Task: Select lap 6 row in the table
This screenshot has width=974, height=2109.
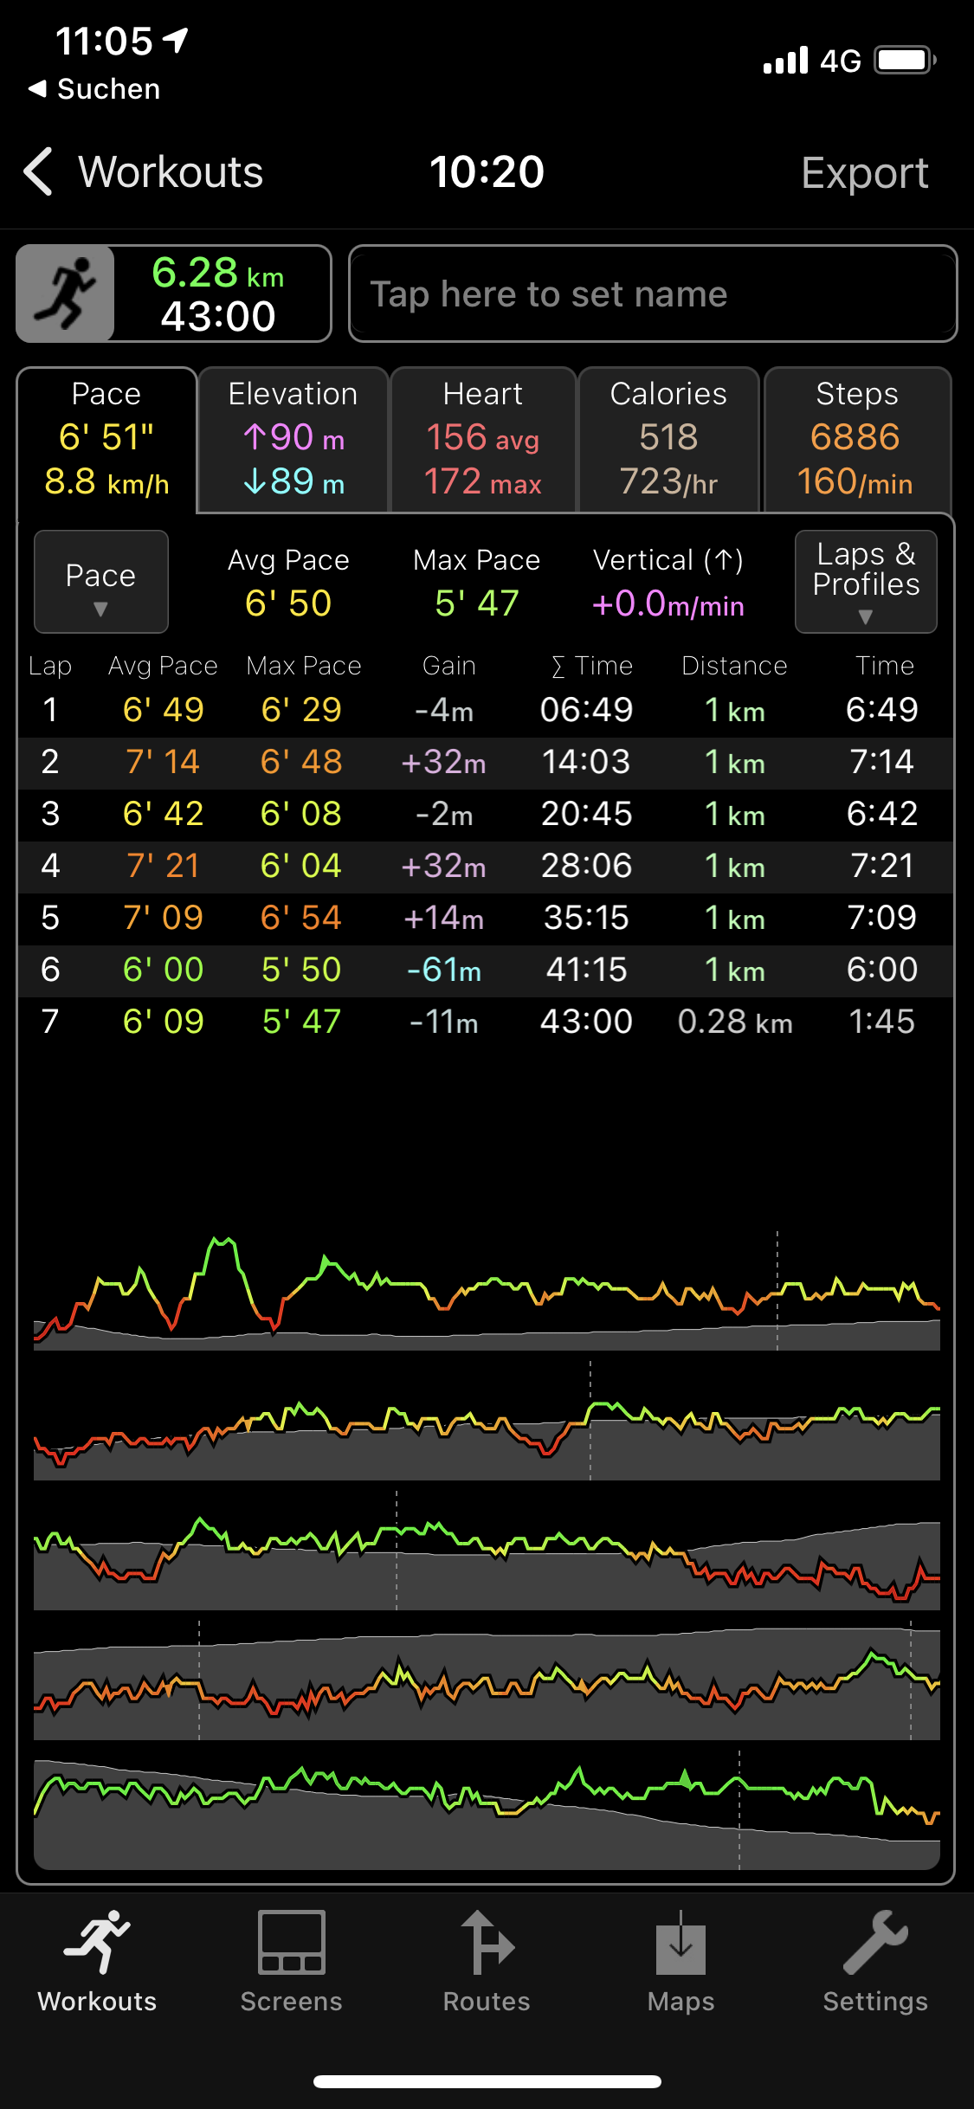Action: point(485,970)
